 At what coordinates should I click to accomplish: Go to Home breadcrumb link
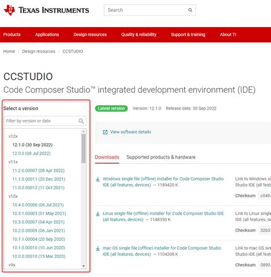9,51
